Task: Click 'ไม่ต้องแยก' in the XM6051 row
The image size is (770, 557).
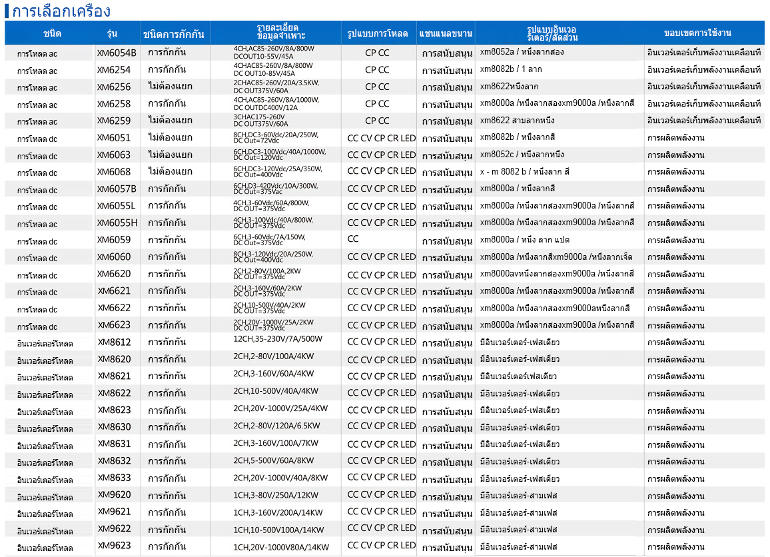Action: [170, 137]
